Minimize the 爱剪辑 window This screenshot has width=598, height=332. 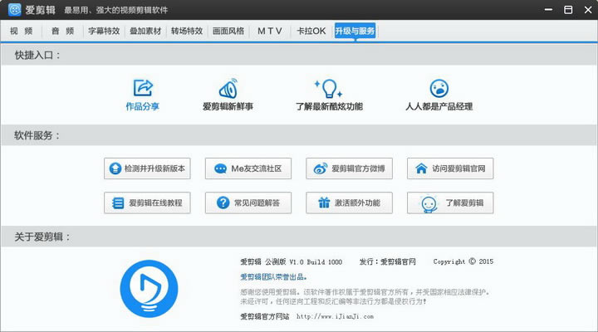[x=548, y=9]
